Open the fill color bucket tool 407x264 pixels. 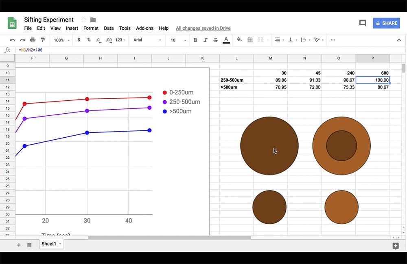click(239, 40)
